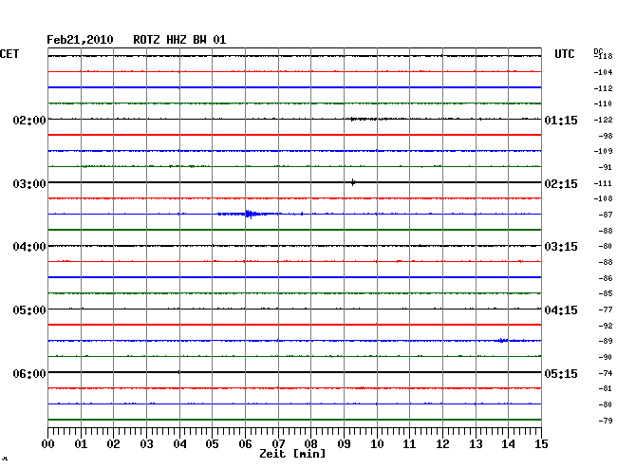617x469 pixels.
Task: Select the DC offset value -77
Action: (x=606, y=310)
